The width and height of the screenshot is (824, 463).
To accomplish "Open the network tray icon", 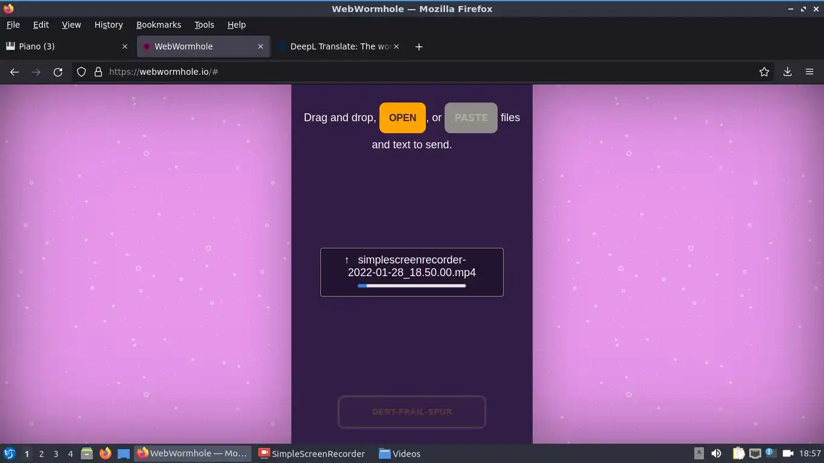I will pyautogui.click(x=755, y=453).
